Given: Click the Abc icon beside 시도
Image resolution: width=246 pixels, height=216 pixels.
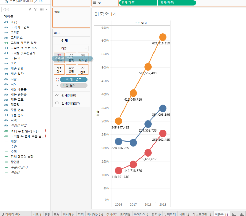Looking at the screenshot, I should click(6, 84).
